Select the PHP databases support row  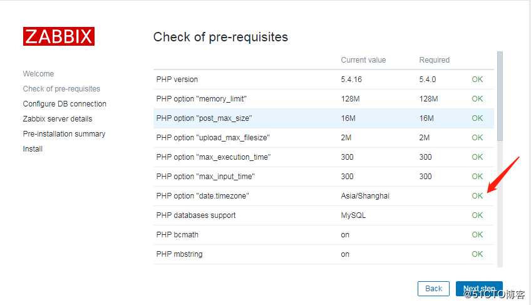pos(323,215)
